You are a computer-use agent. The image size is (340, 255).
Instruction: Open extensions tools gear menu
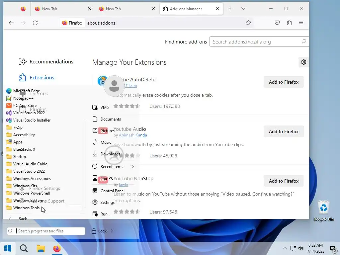303,62
